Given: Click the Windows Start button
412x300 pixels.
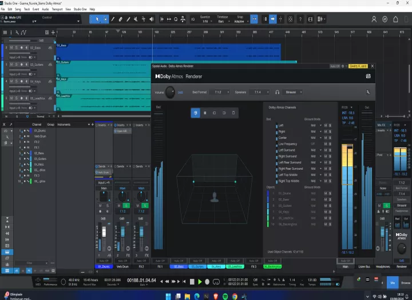Looking at the screenshot, I should [x=168, y=297].
